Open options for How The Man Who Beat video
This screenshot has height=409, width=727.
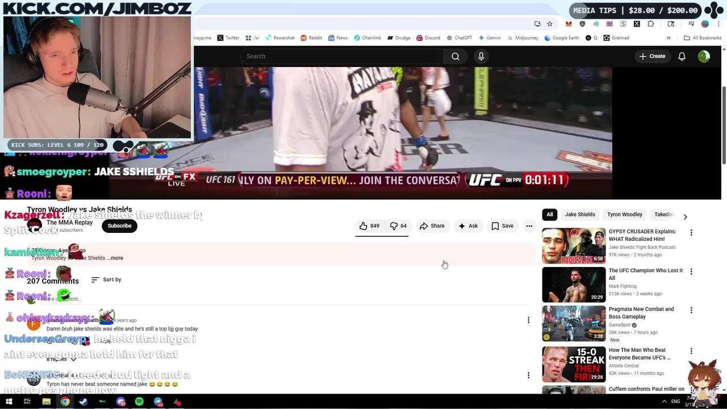691,352
